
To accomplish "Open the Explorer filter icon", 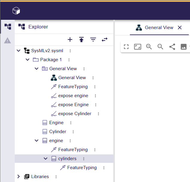I will point(93,40).
